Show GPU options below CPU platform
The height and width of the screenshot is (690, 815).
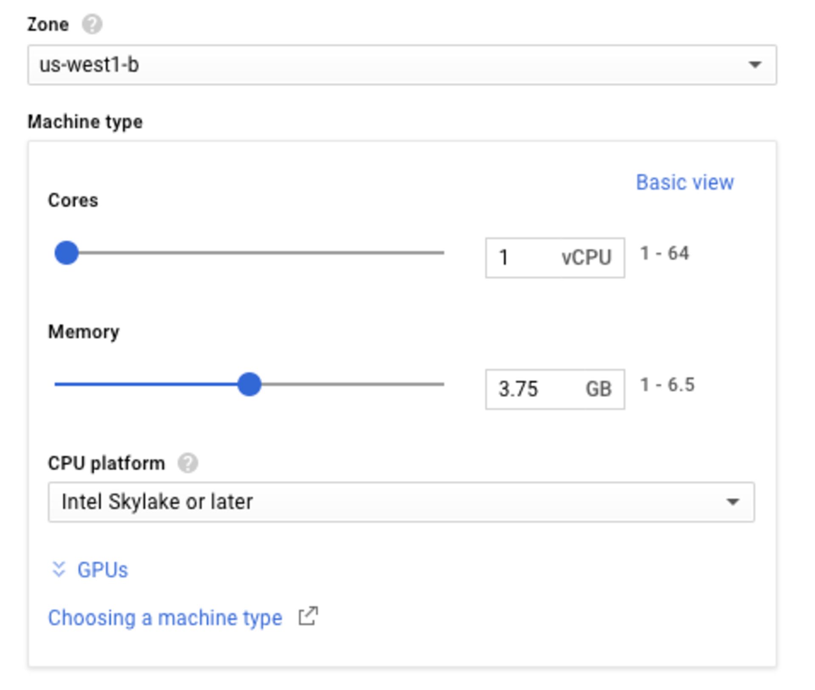[102, 569]
